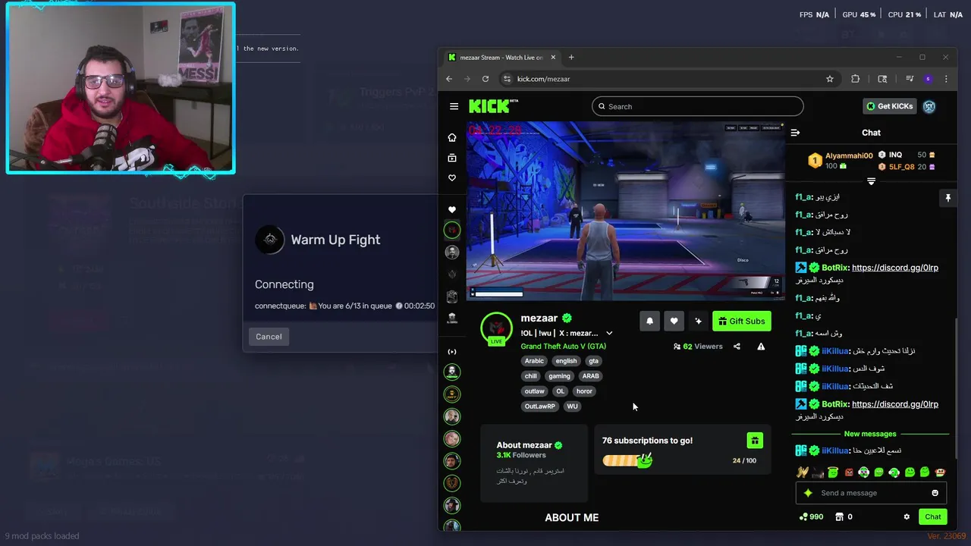The image size is (971, 546).
Task: Click the pin icon in chat
Action: pyautogui.click(x=947, y=198)
